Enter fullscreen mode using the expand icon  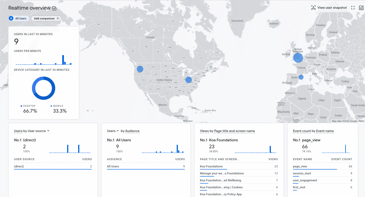(353, 8)
